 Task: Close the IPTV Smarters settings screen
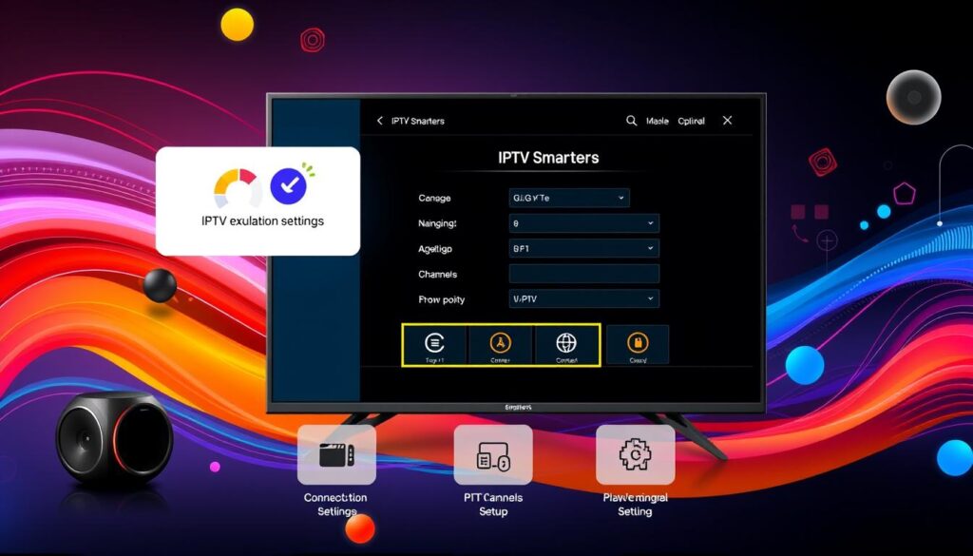727,121
